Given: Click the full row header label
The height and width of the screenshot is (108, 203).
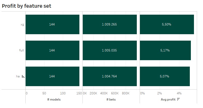Looking at the screenshot, I should click(x=21, y=50).
